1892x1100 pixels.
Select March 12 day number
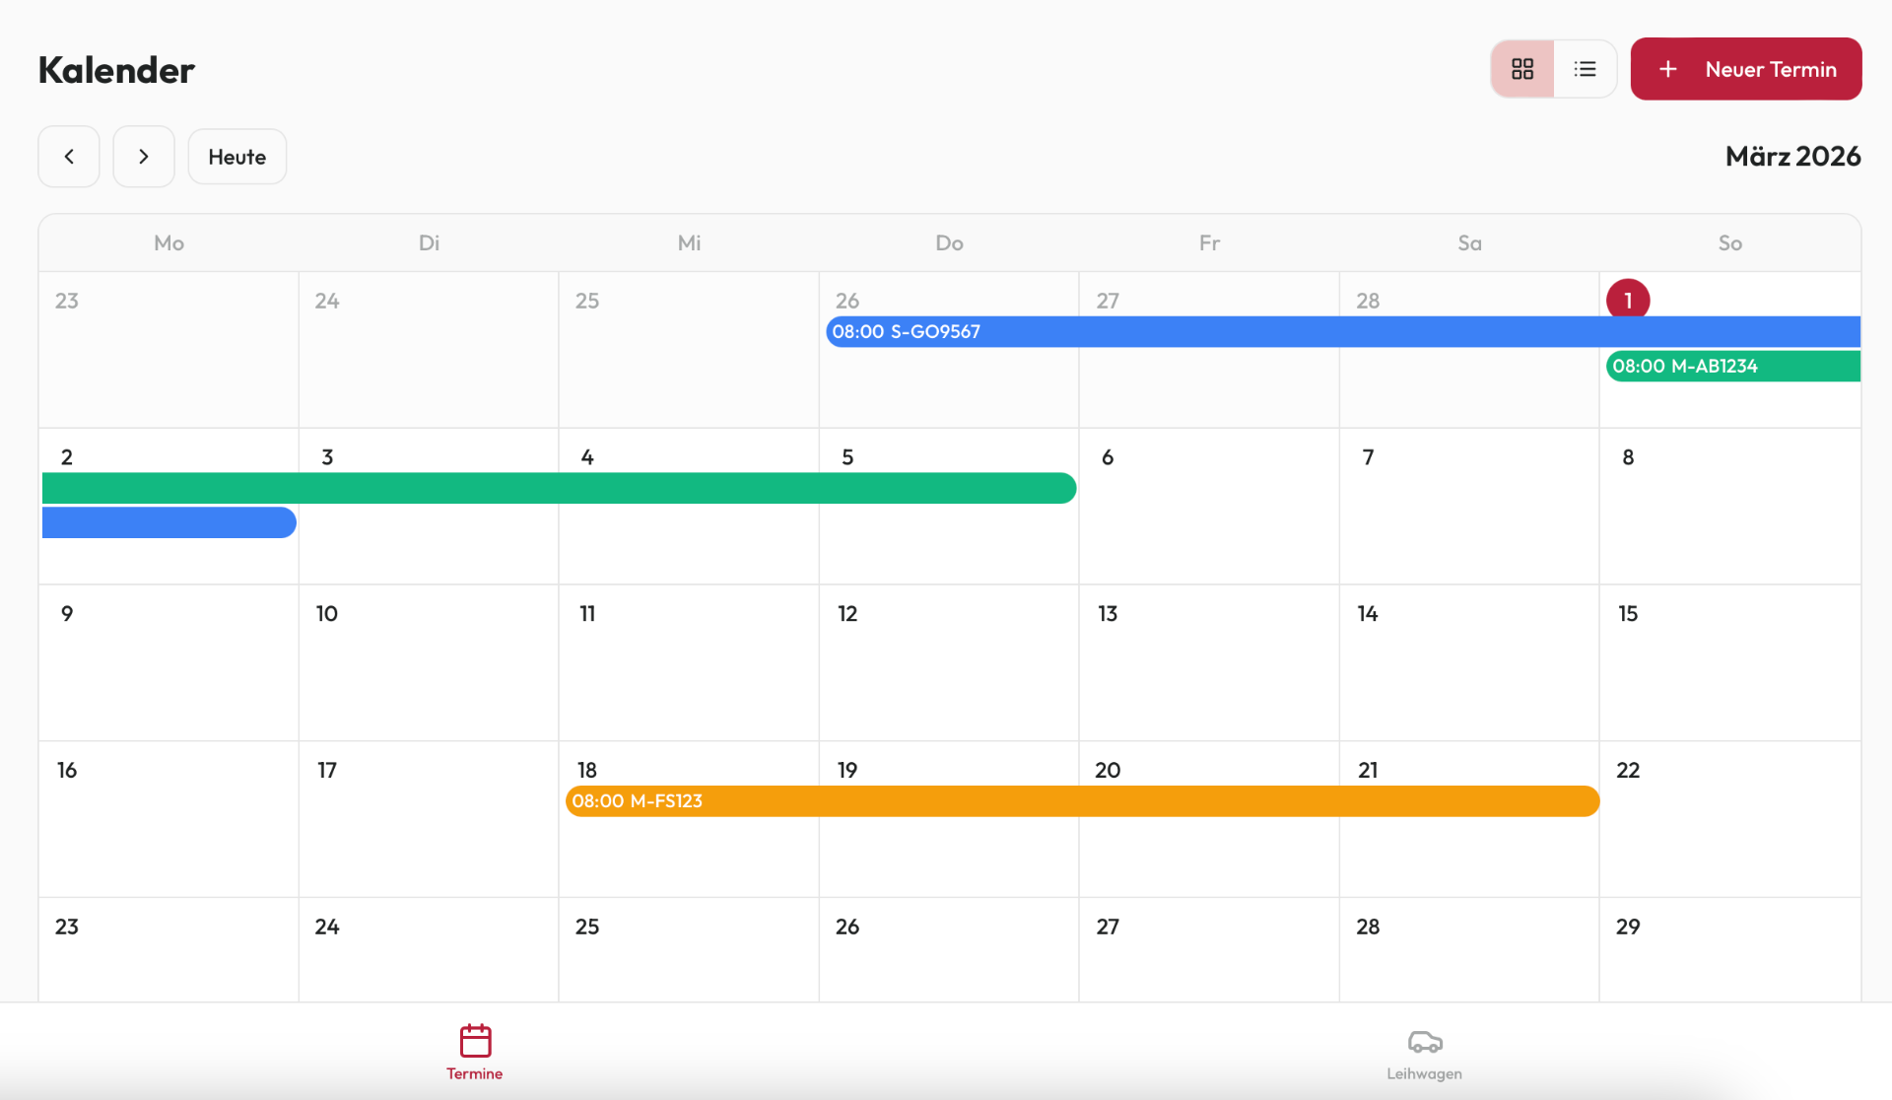click(847, 613)
